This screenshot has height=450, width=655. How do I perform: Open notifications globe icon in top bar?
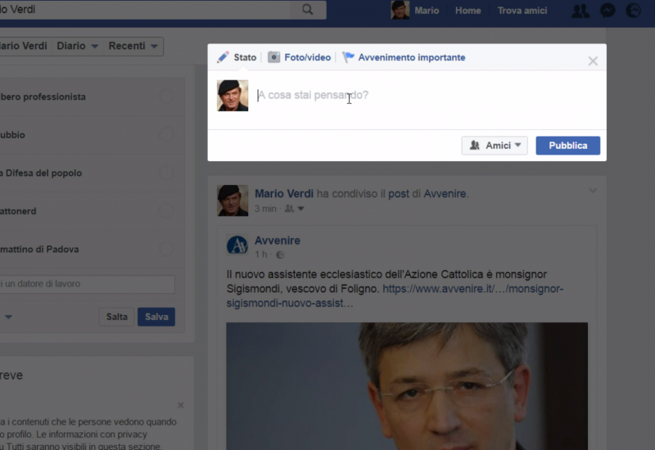point(633,11)
